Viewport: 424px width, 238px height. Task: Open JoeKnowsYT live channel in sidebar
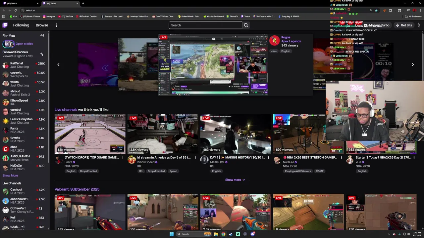(x=24, y=201)
